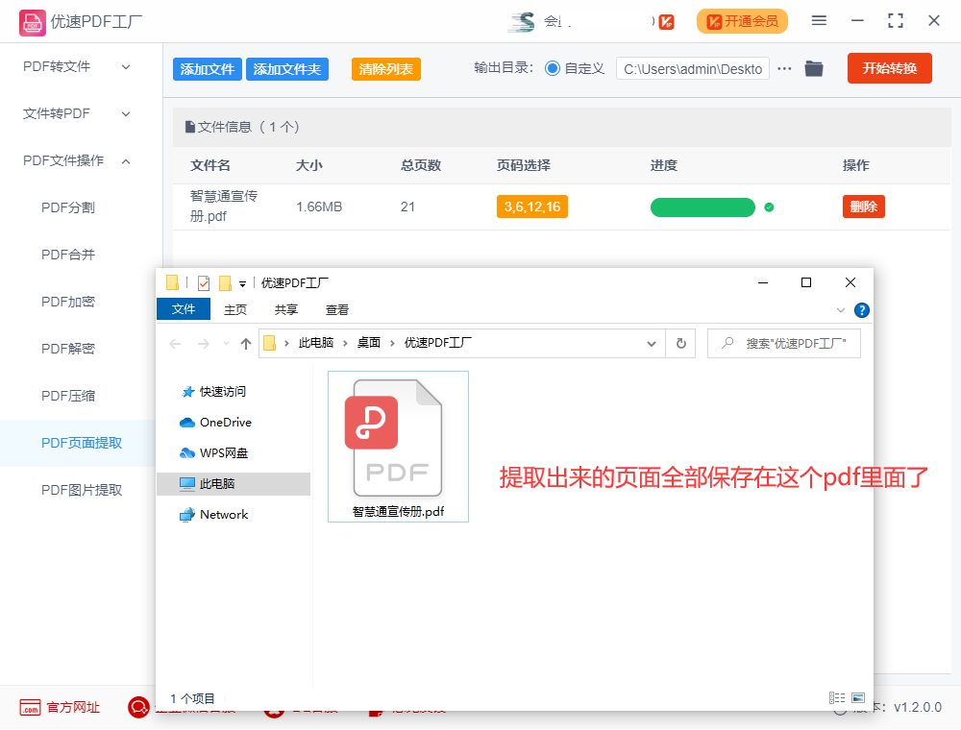
Task: Open the 查看 tab in the Explorer ribbon
Action: [x=337, y=310]
